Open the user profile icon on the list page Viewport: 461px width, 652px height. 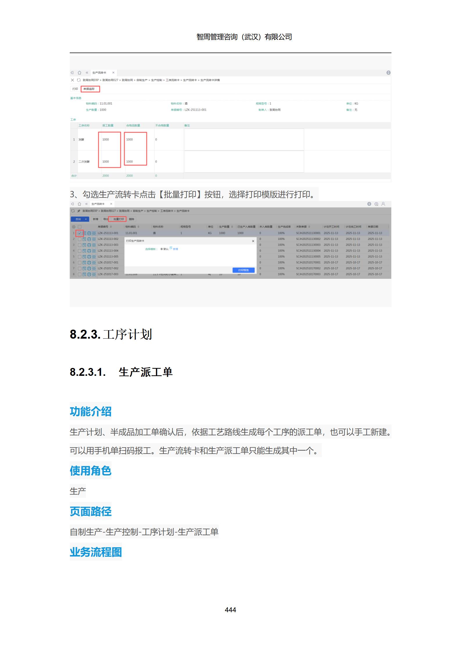pyautogui.click(x=383, y=204)
